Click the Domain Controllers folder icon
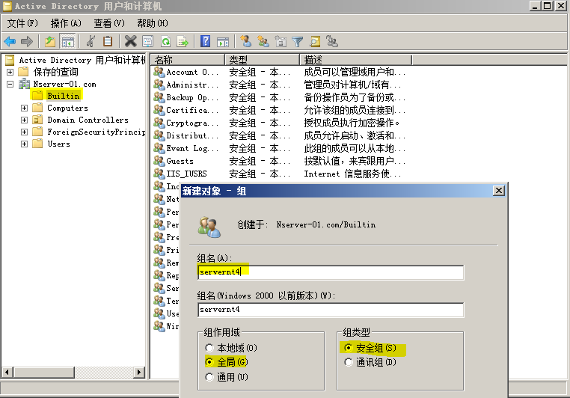The height and width of the screenshot is (398, 570). tap(37, 120)
